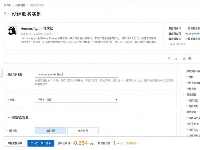Jump to 资源配置 in the right outline
This screenshot has width=200, height=150.
pyautogui.click(x=191, y=95)
